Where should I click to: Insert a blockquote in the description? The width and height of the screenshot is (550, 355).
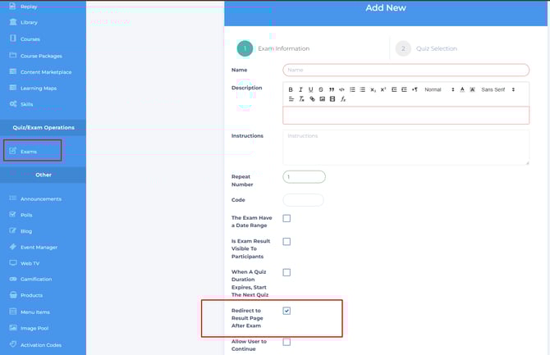[331, 89]
